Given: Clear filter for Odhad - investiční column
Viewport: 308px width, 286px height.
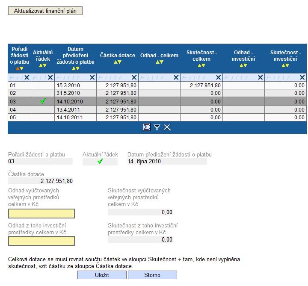Looking at the screenshot, I should click(x=260, y=77).
